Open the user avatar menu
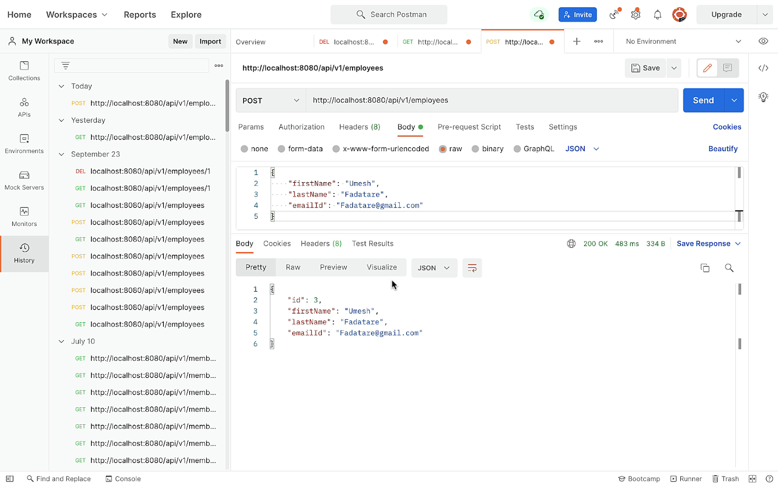This screenshot has width=778, height=486. [x=679, y=15]
